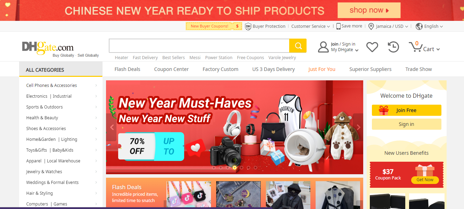
Task: Click the Buyer Protection shield icon
Action: [248, 26]
